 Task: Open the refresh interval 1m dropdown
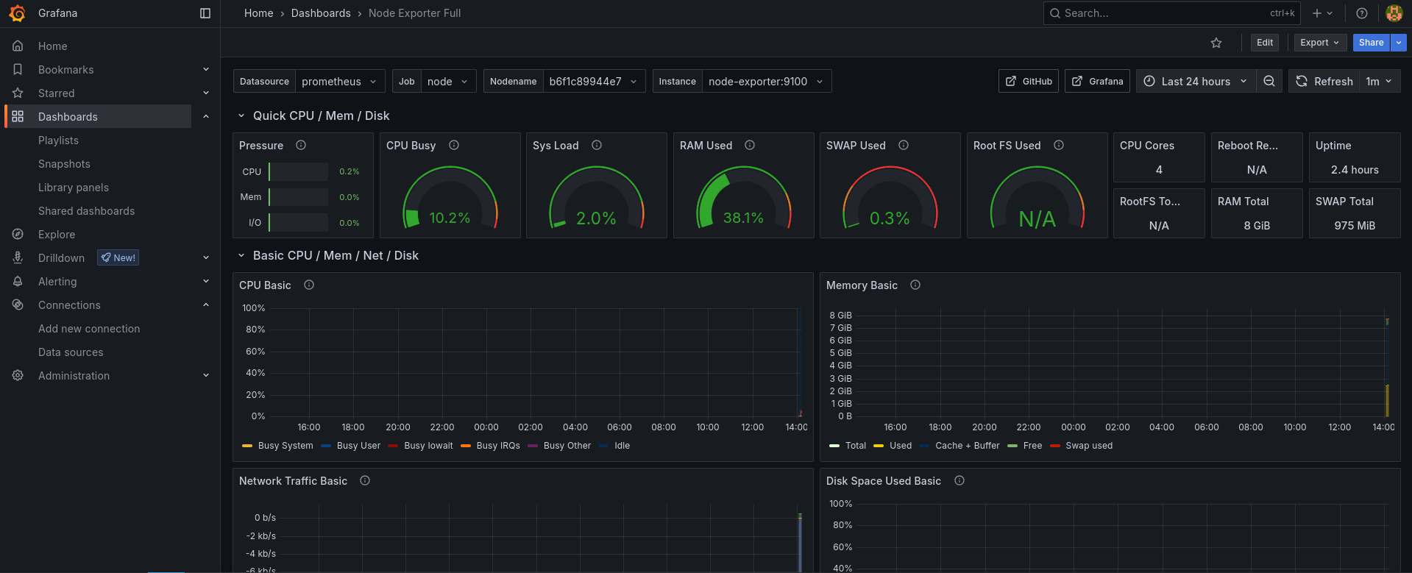tap(1379, 81)
